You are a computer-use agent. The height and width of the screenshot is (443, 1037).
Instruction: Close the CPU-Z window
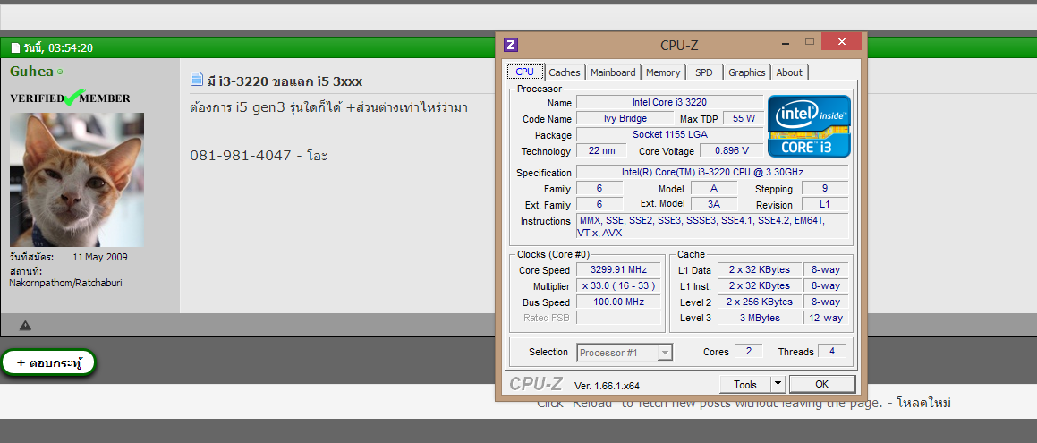point(841,42)
